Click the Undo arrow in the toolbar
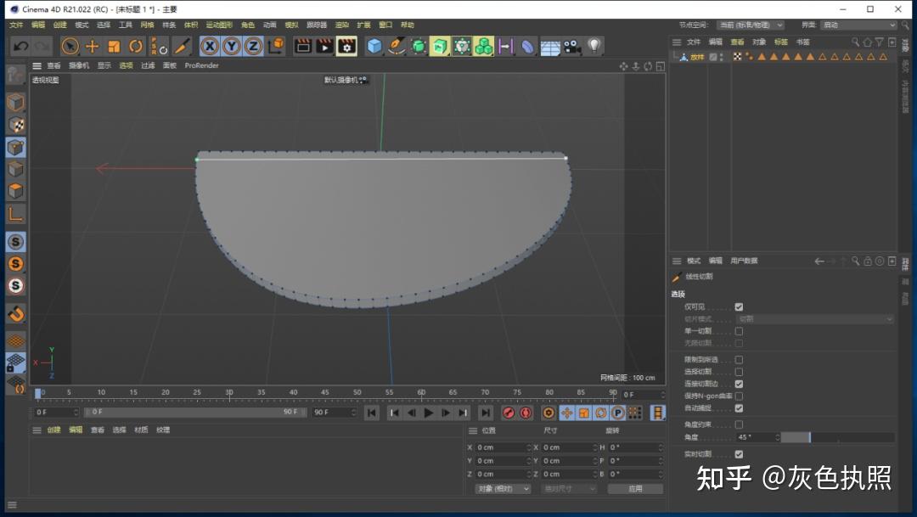Screen dimensions: 917x517 click(x=20, y=46)
